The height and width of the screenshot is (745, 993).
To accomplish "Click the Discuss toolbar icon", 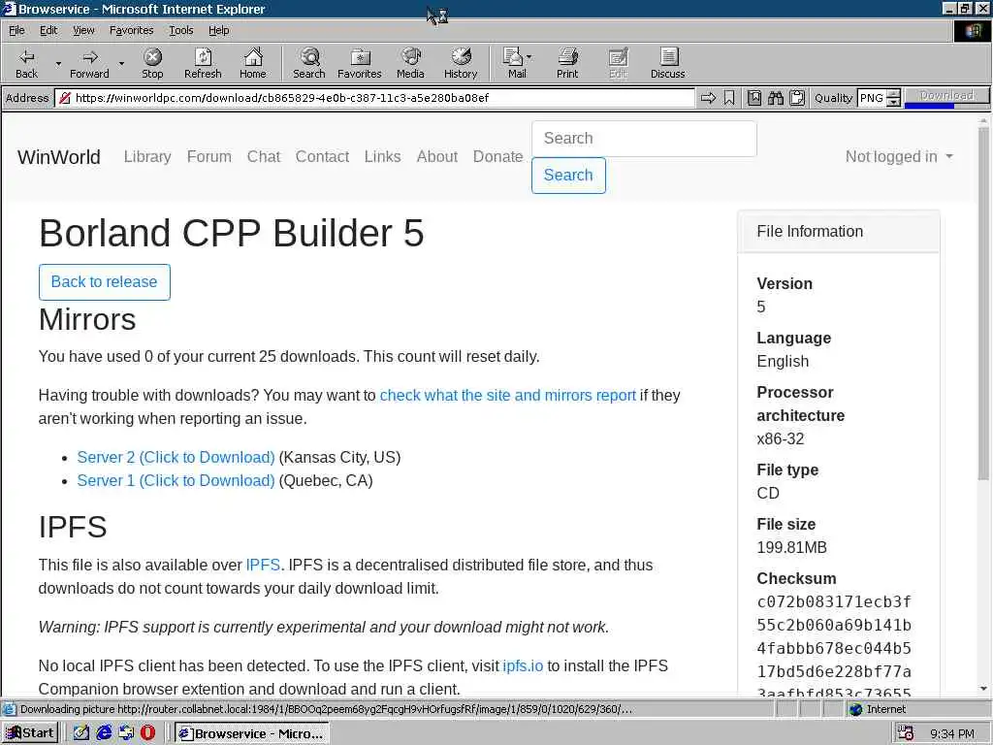I will [x=668, y=57].
